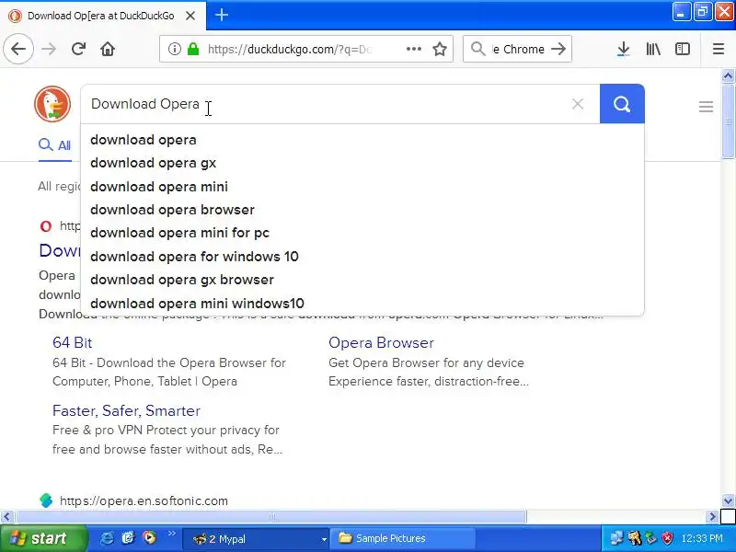Clear the DuckDuckGo search box text
The height and width of the screenshot is (552, 736).
point(578,104)
